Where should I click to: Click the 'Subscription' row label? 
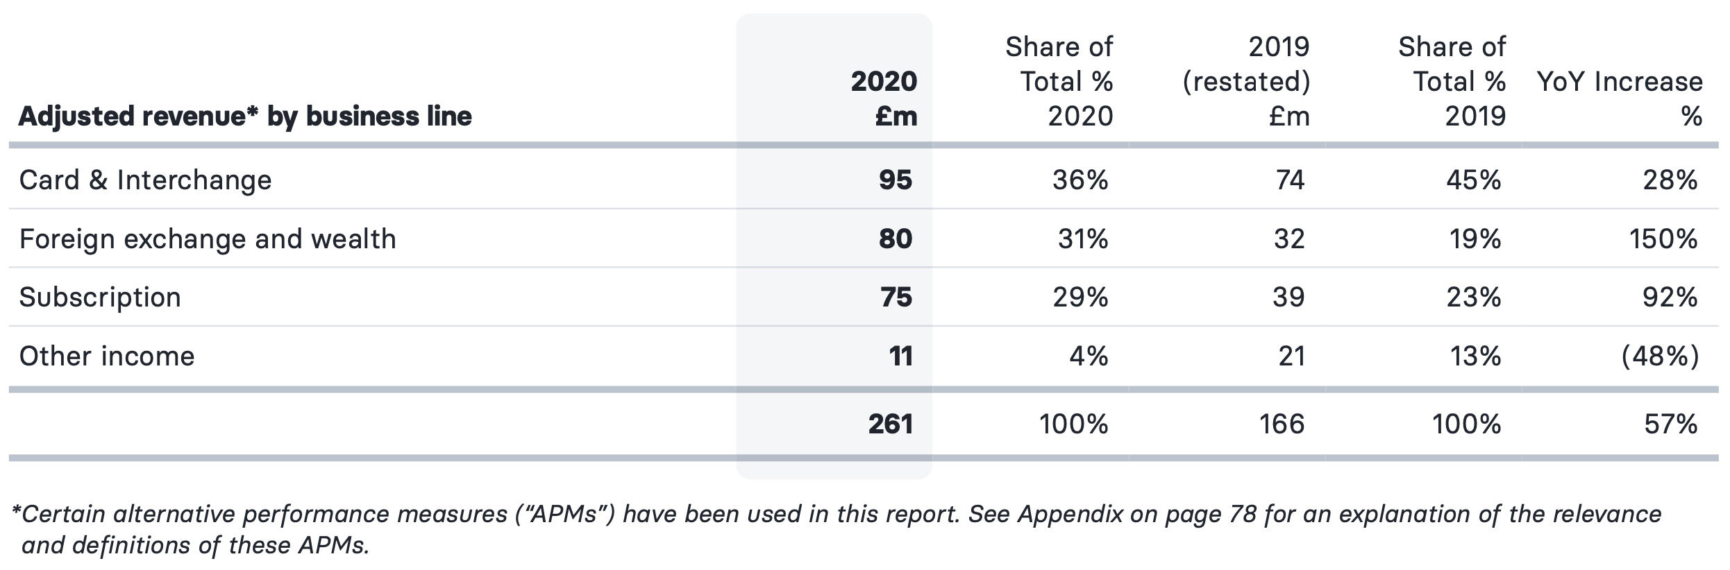(x=100, y=297)
